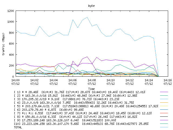The width and height of the screenshot is (173, 130).
Task: Click the "Time" x-axis label
Action: pos(91,89)
